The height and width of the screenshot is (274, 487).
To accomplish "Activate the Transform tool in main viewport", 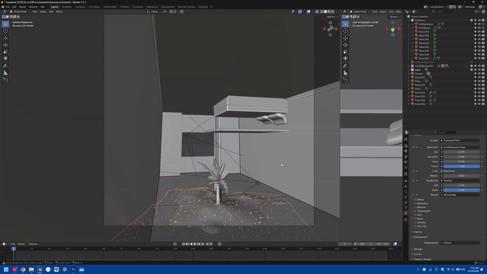I will [x=6, y=58].
